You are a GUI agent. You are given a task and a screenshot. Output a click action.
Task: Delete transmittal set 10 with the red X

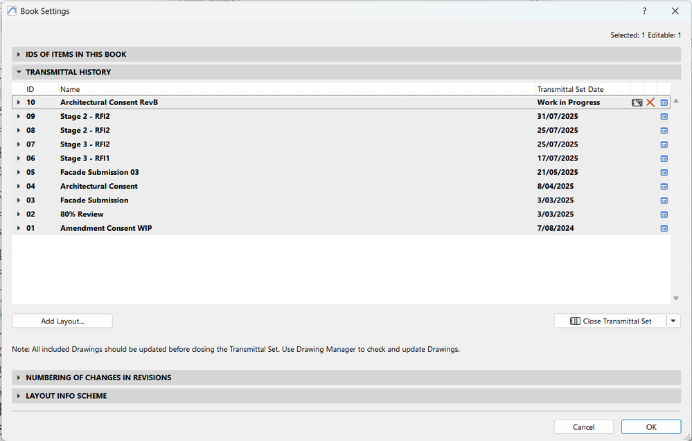[x=650, y=102]
